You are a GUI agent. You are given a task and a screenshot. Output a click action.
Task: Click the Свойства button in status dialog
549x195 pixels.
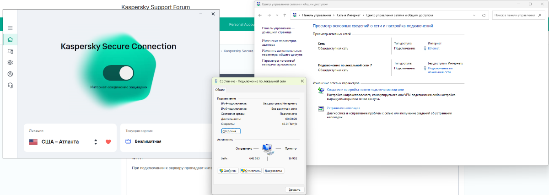click(x=228, y=171)
